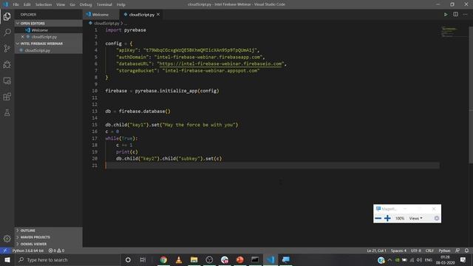Open the Debug menu
Image resolution: width=473 pixels, height=266 pixels.
(86, 4)
